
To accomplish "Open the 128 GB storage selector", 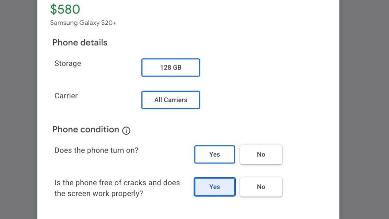I will (x=171, y=67).
